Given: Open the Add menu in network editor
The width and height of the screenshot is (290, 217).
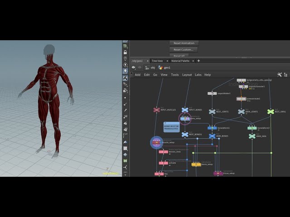Looking at the screenshot, I should (137, 75).
